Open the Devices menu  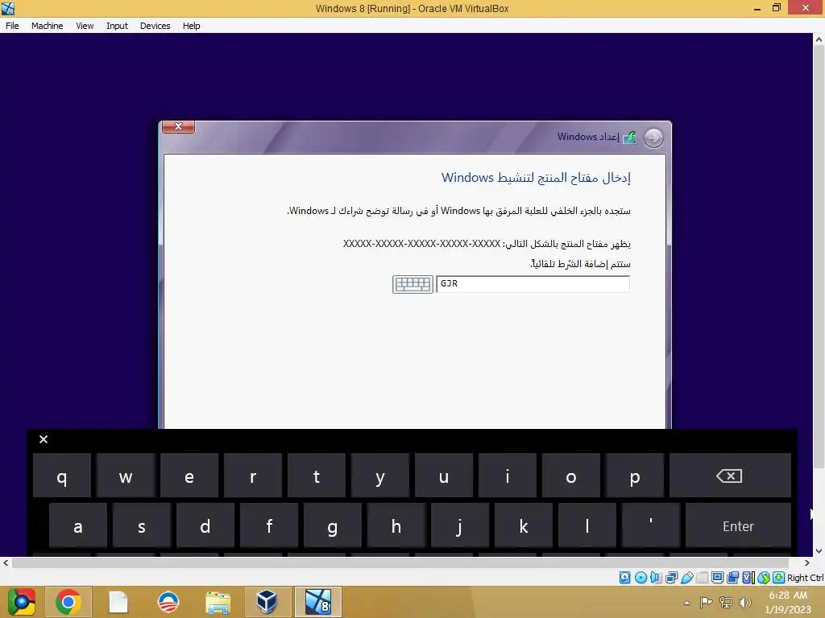tap(155, 26)
